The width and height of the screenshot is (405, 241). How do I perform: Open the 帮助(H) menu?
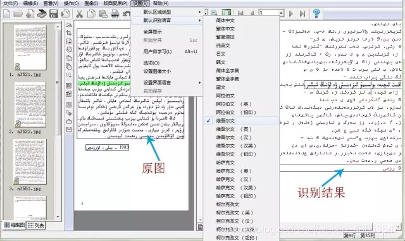(161, 3)
